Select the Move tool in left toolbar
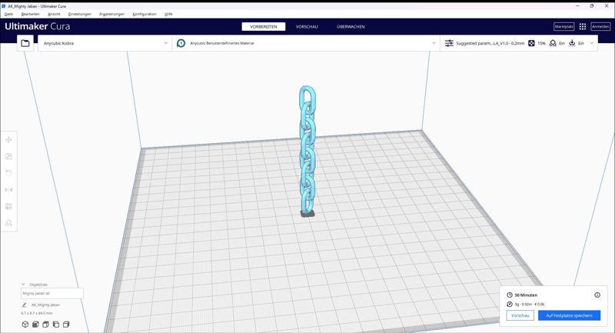615x333 pixels. pyautogui.click(x=8, y=140)
